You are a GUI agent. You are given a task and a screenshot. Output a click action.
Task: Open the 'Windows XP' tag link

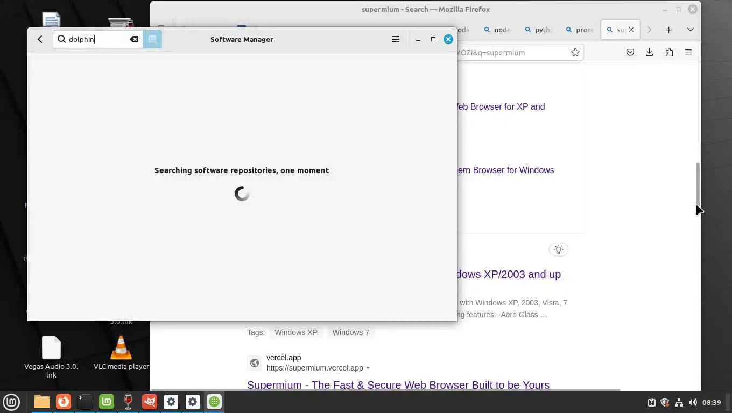click(x=296, y=332)
